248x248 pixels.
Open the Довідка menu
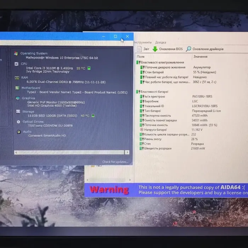pyautogui.click(x=160, y=42)
